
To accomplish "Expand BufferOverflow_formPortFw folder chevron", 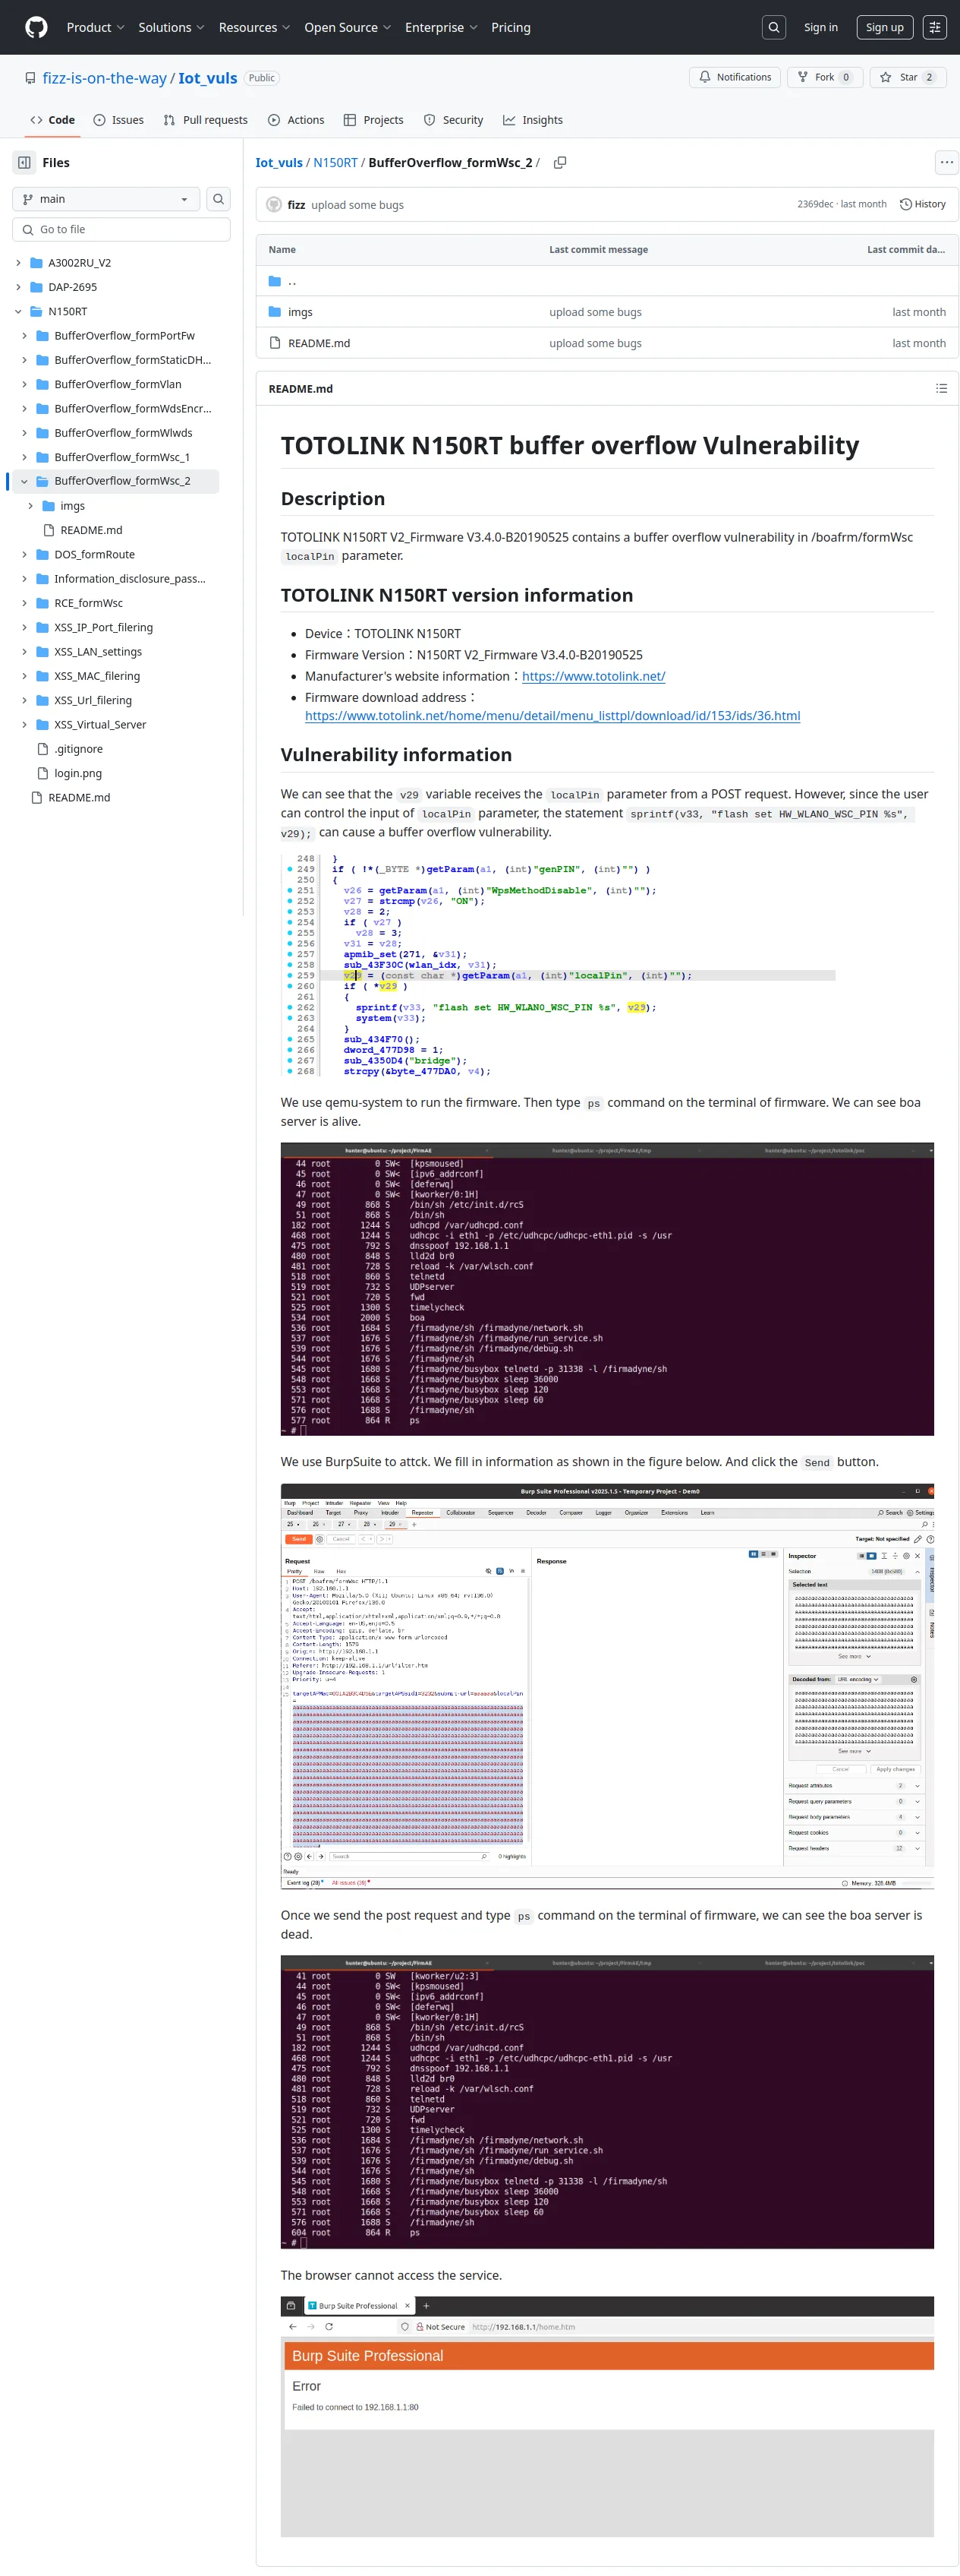I will [x=24, y=336].
